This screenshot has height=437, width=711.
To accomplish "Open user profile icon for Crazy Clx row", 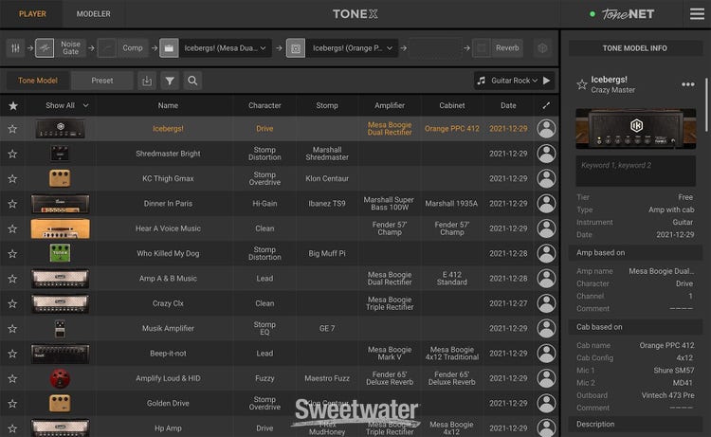I will (546, 303).
